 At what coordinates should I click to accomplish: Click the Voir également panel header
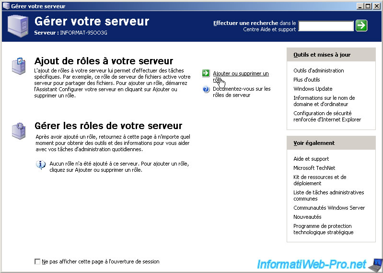coord(331,143)
